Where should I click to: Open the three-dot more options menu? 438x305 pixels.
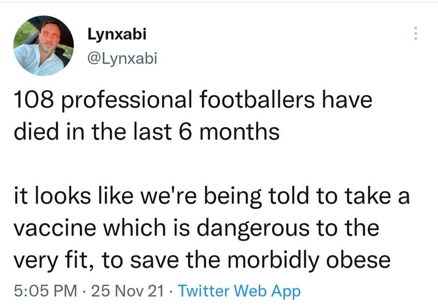pyautogui.click(x=416, y=34)
